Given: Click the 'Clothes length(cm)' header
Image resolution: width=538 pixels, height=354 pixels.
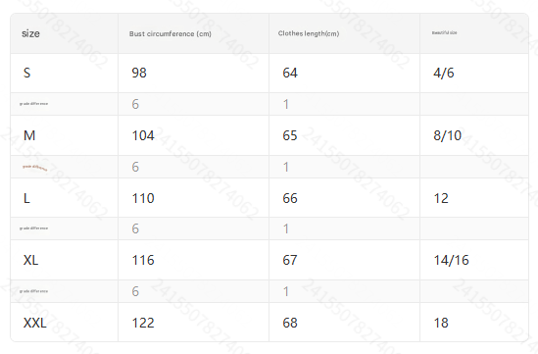Looking at the screenshot, I should click(x=309, y=33).
